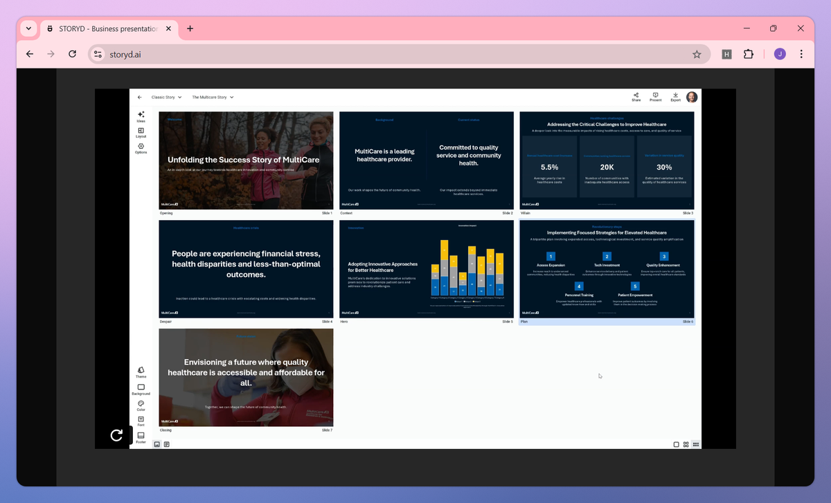
Task: Select Slide 1 Opening thumbnail
Action: (246, 161)
